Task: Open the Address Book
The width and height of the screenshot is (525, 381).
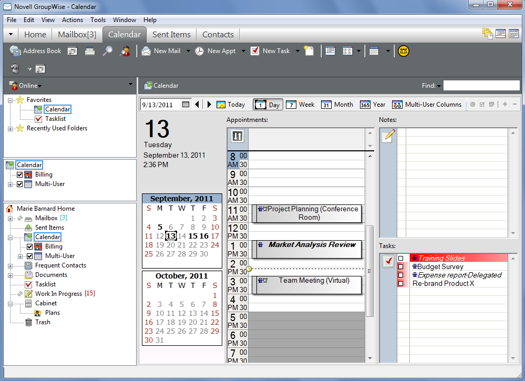Action: pyautogui.click(x=36, y=51)
